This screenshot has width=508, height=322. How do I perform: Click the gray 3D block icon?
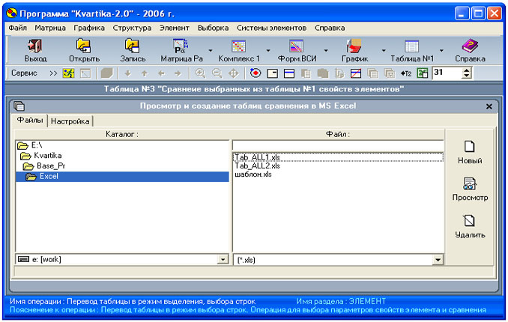(106, 73)
